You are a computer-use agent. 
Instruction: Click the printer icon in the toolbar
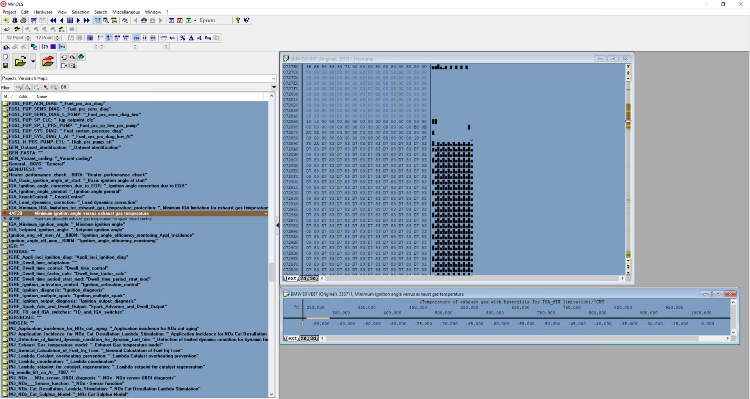[x=23, y=20]
